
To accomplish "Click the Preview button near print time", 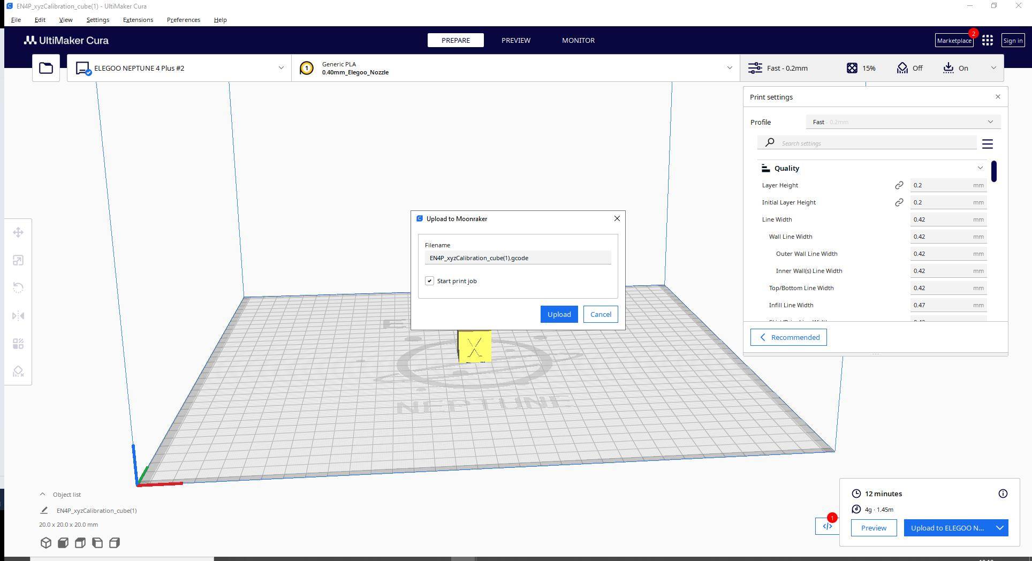I will pyautogui.click(x=874, y=528).
